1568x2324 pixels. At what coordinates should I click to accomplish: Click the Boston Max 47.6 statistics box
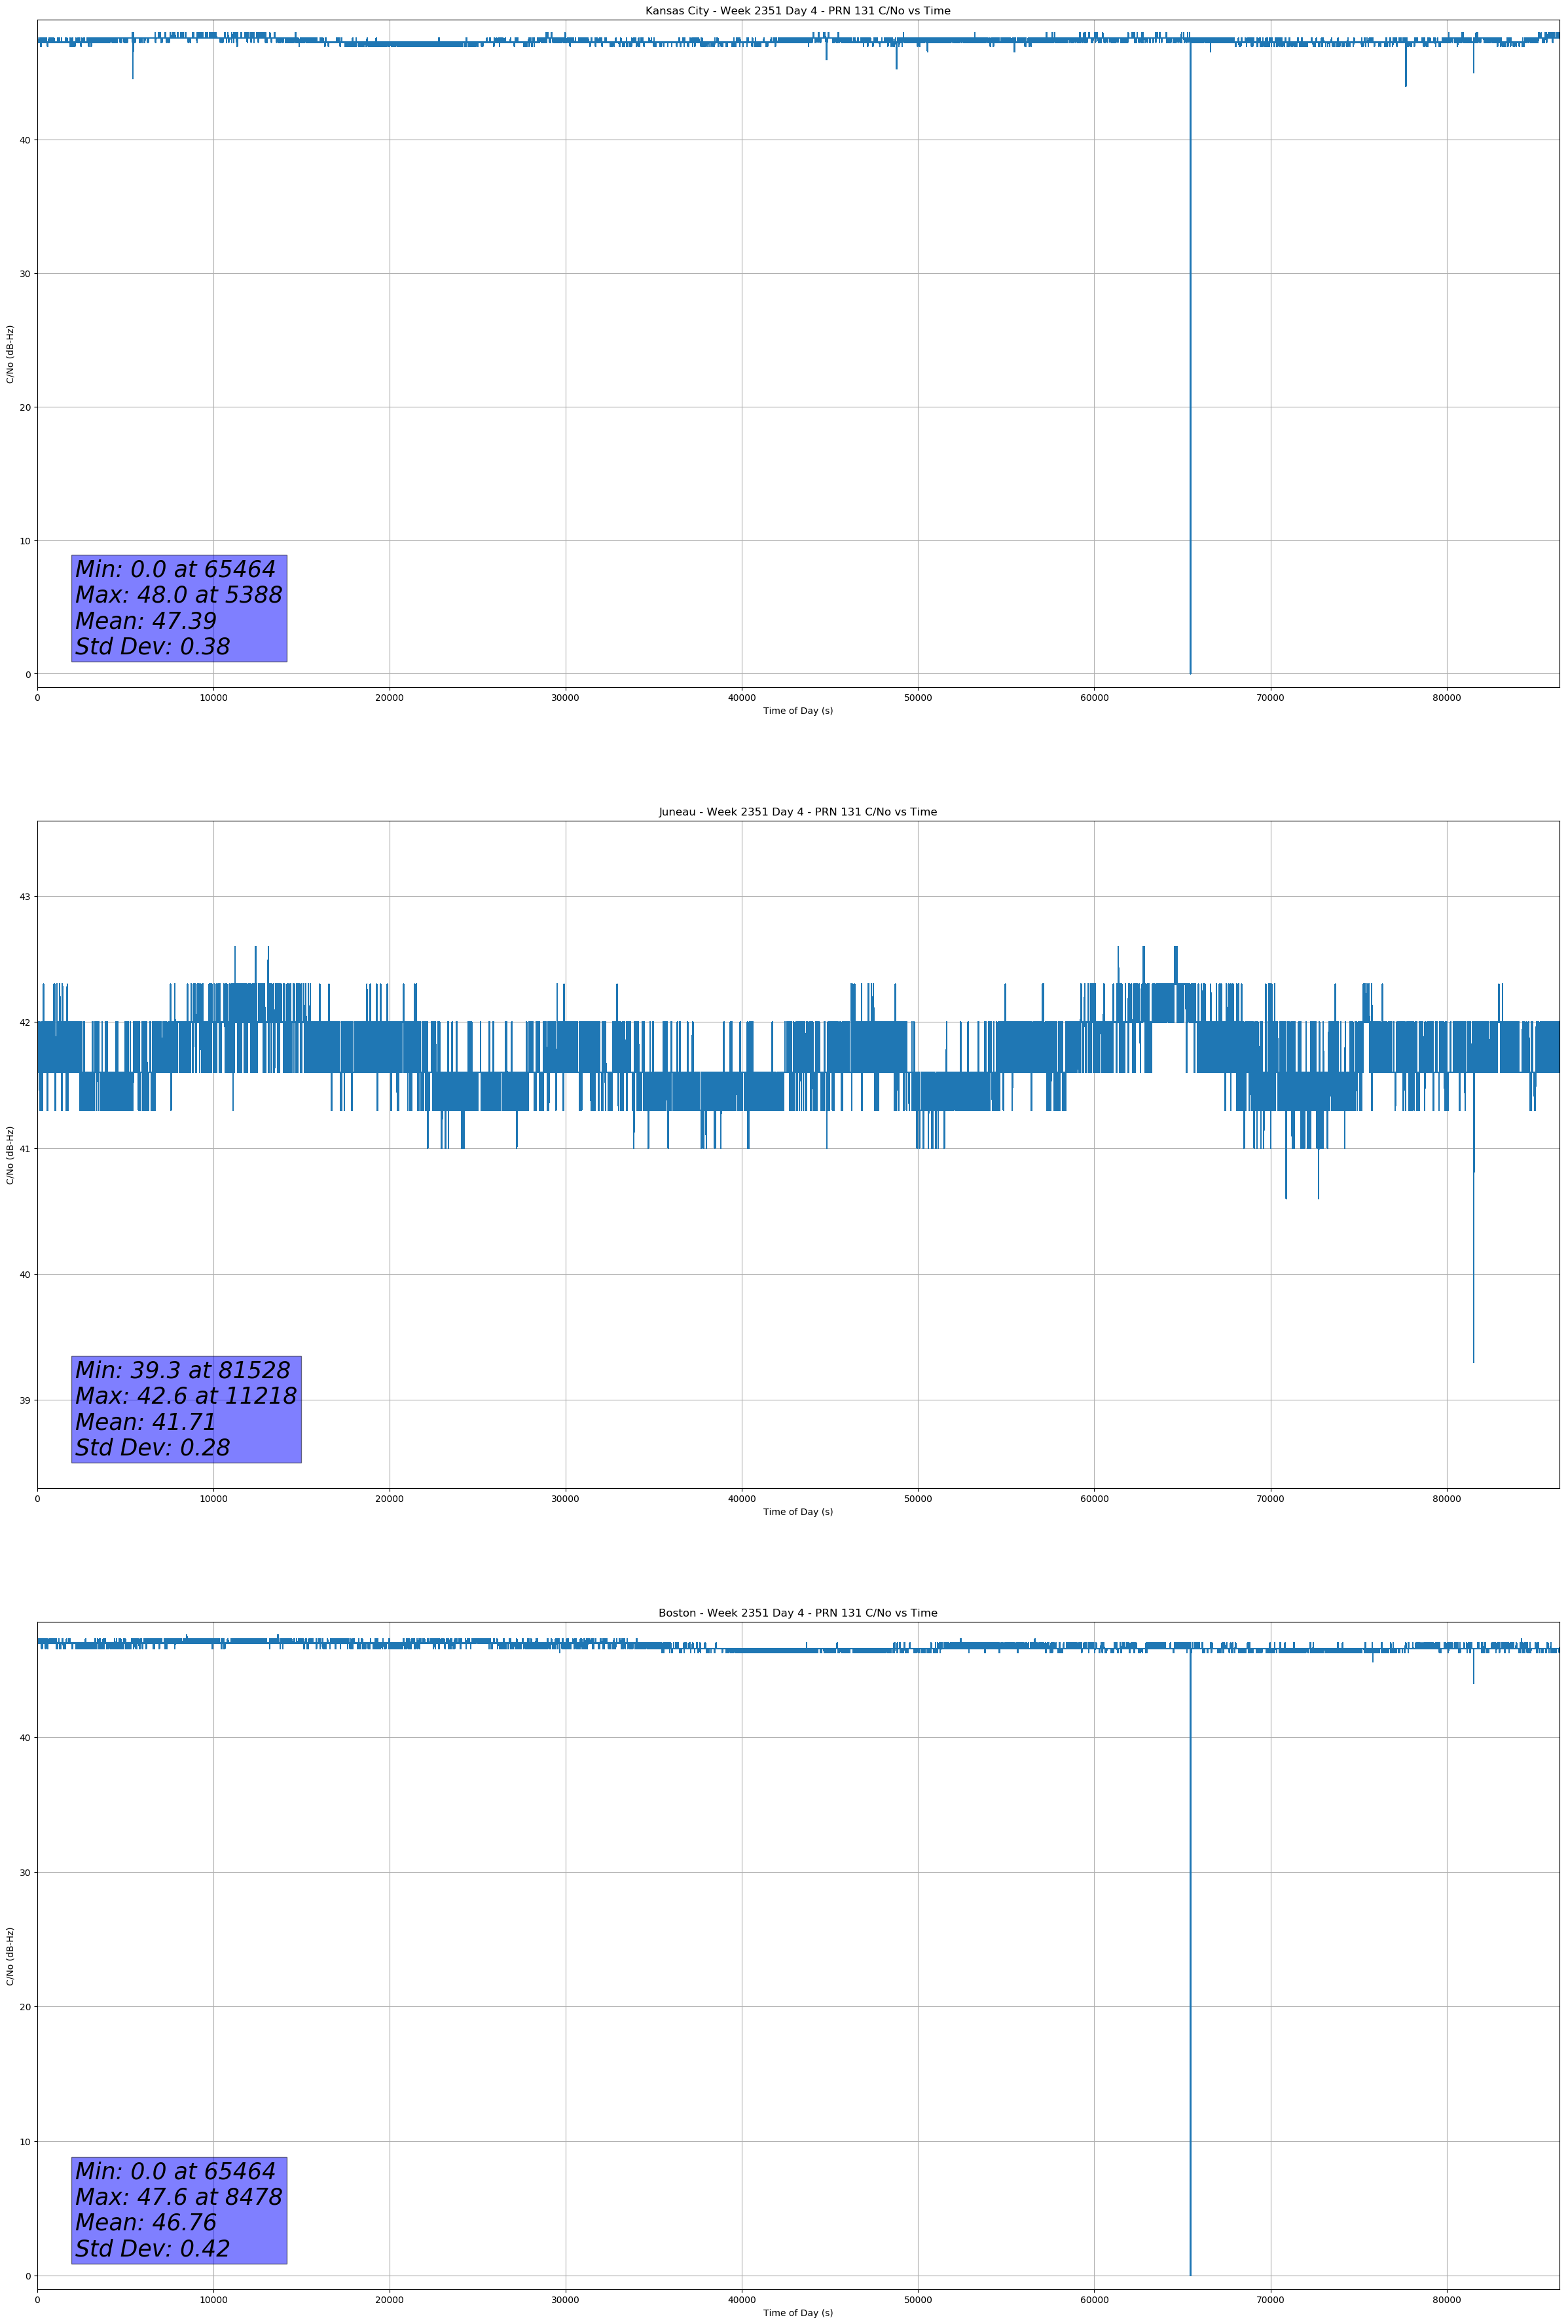(x=179, y=2210)
